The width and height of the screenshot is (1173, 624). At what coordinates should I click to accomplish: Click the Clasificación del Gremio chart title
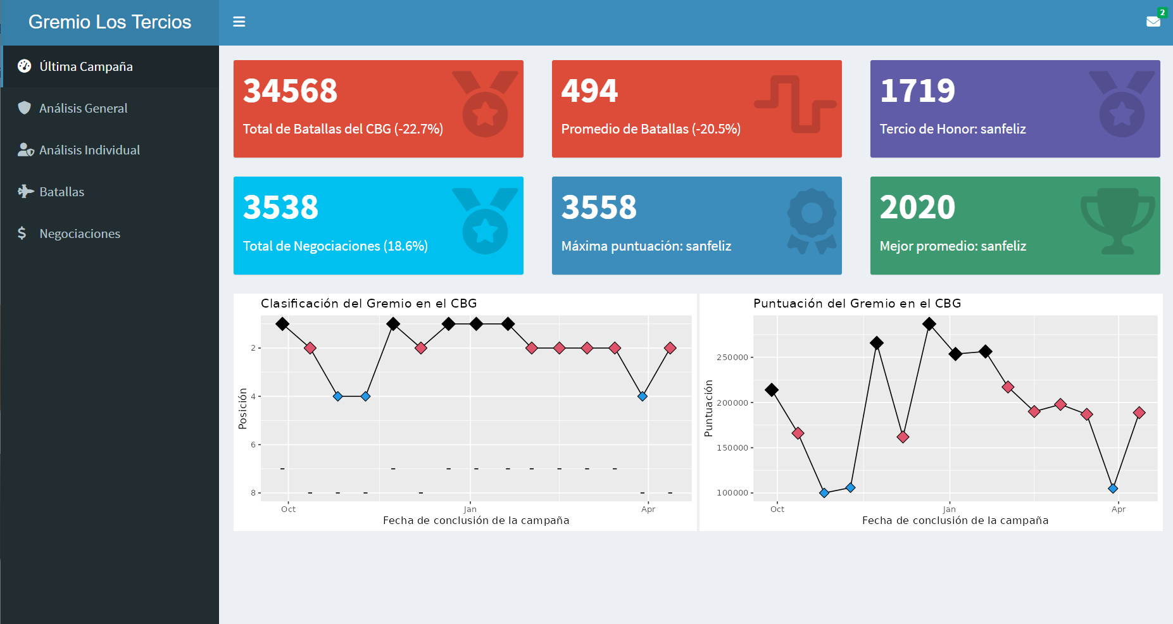coord(368,304)
